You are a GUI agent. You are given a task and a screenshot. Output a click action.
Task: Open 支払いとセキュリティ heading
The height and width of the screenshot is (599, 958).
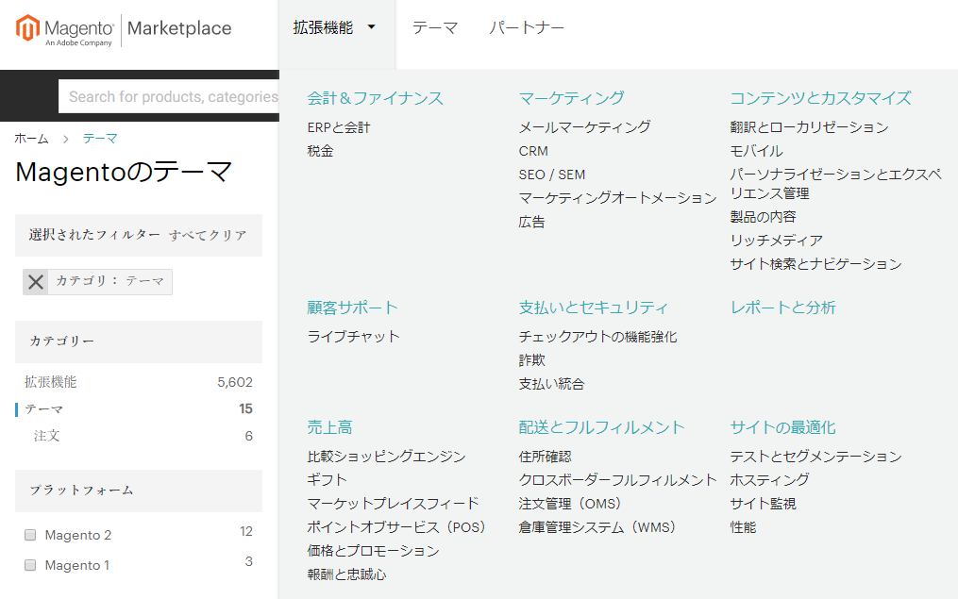click(x=594, y=308)
